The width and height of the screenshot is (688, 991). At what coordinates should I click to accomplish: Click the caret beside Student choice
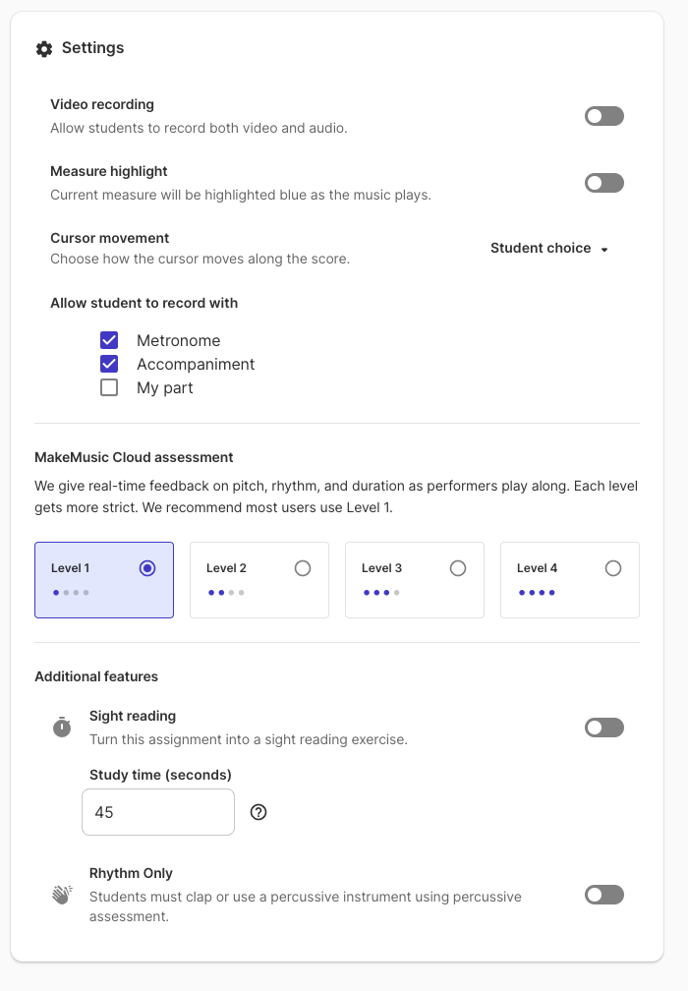605,249
